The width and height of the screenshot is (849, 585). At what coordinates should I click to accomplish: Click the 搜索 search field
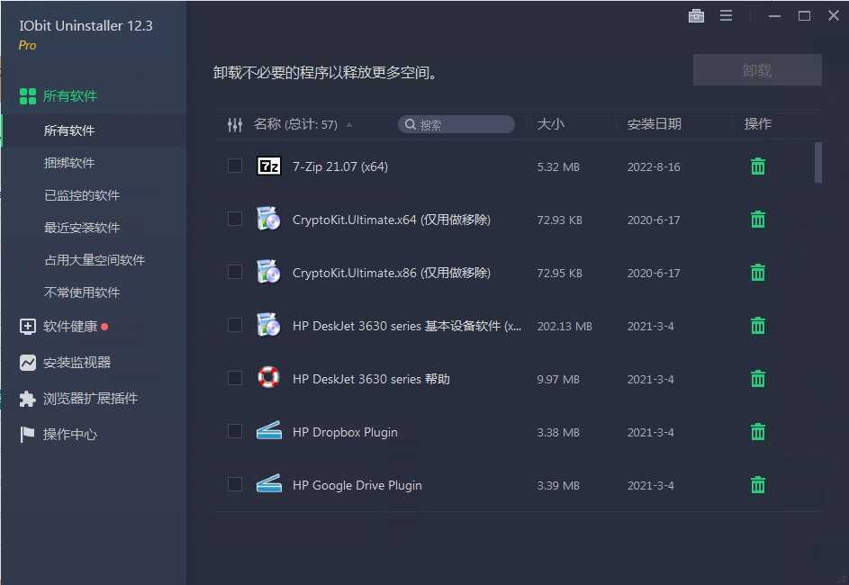click(456, 124)
